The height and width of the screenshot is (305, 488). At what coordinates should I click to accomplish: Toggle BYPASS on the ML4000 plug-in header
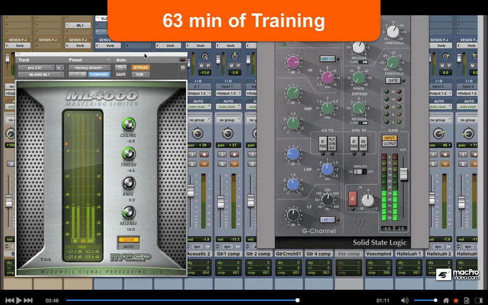pos(141,68)
